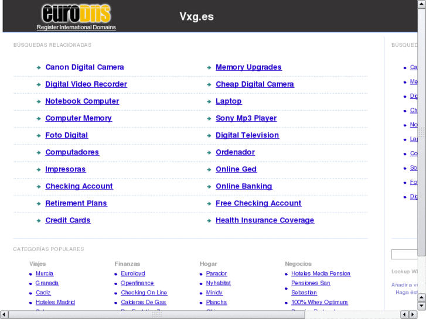Click the Viajes category heading

pyautogui.click(x=38, y=264)
